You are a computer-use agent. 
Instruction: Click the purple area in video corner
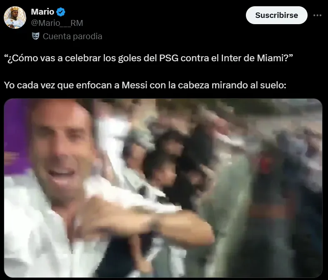coord(17,136)
